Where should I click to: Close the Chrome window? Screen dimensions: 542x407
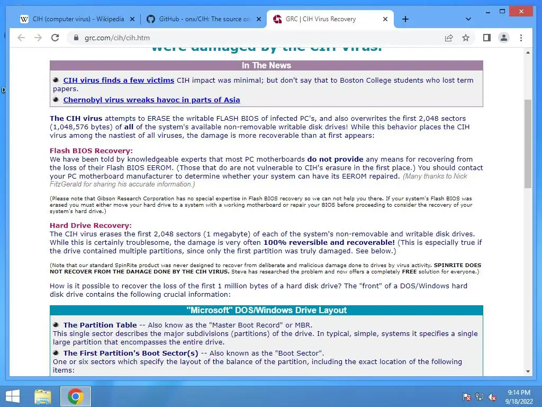tap(521, 12)
